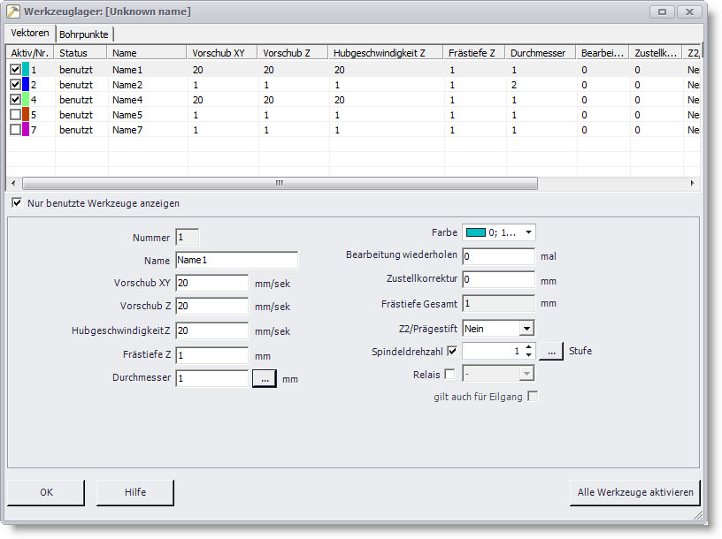This screenshot has height=539, width=722.
Task: Click the ellipsis button next to Durchmesser
Action: [265, 379]
